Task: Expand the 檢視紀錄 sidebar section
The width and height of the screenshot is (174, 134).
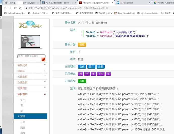Action: [30, 65]
